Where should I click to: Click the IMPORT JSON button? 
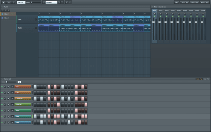coord(204,2)
